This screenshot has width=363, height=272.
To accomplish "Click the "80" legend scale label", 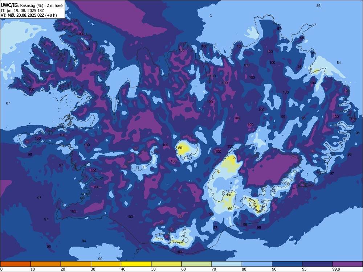I will tap(244, 269).
